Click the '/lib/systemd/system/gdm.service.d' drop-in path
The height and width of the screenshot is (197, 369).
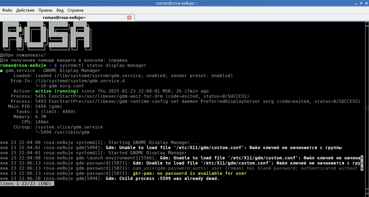tap(80, 81)
